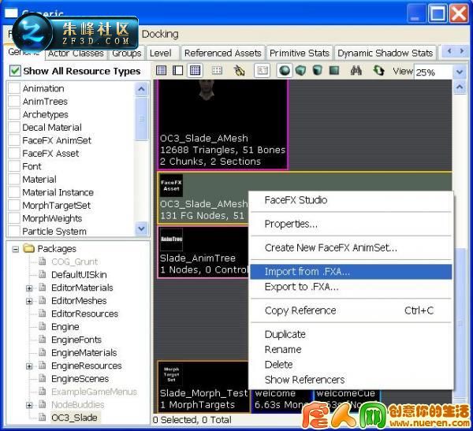Viewport: 473px width, 431px height.
Task: Check the MorphWeights resource type
Action: point(14,217)
